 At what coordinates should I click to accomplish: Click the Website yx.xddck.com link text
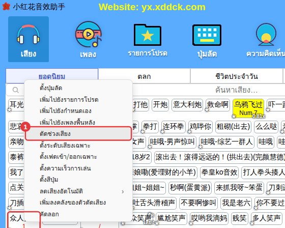pos(152,7)
